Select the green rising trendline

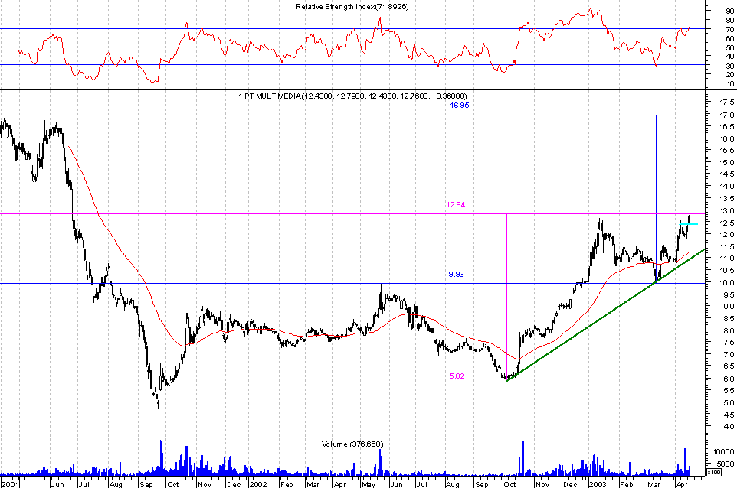click(x=605, y=315)
